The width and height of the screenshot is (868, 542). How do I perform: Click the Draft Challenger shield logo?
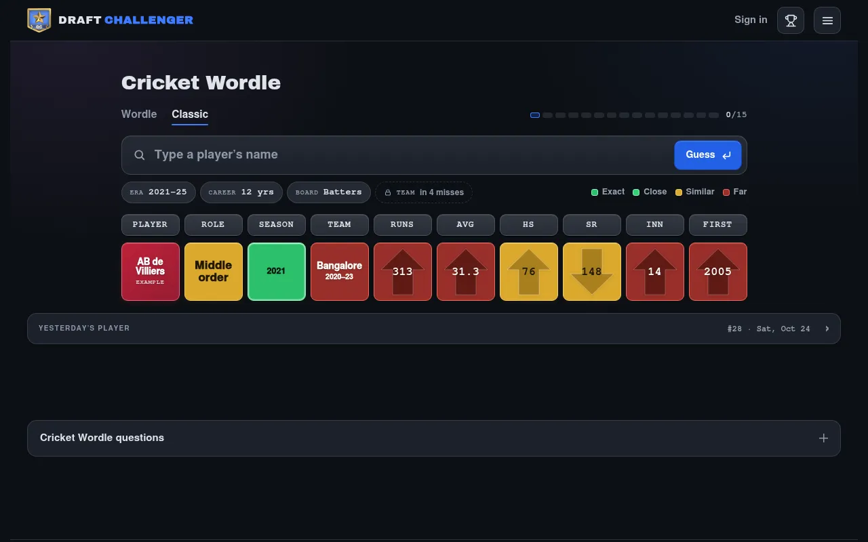(39, 20)
